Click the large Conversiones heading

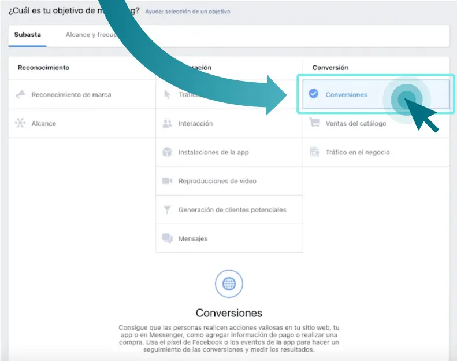click(229, 313)
